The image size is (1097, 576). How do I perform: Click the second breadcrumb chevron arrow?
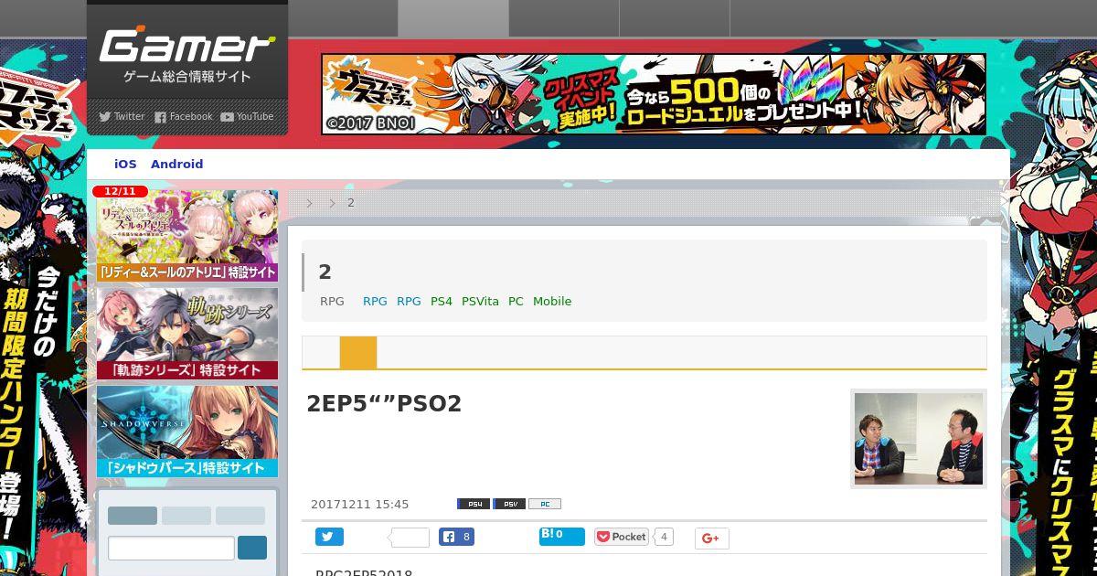click(x=332, y=203)
